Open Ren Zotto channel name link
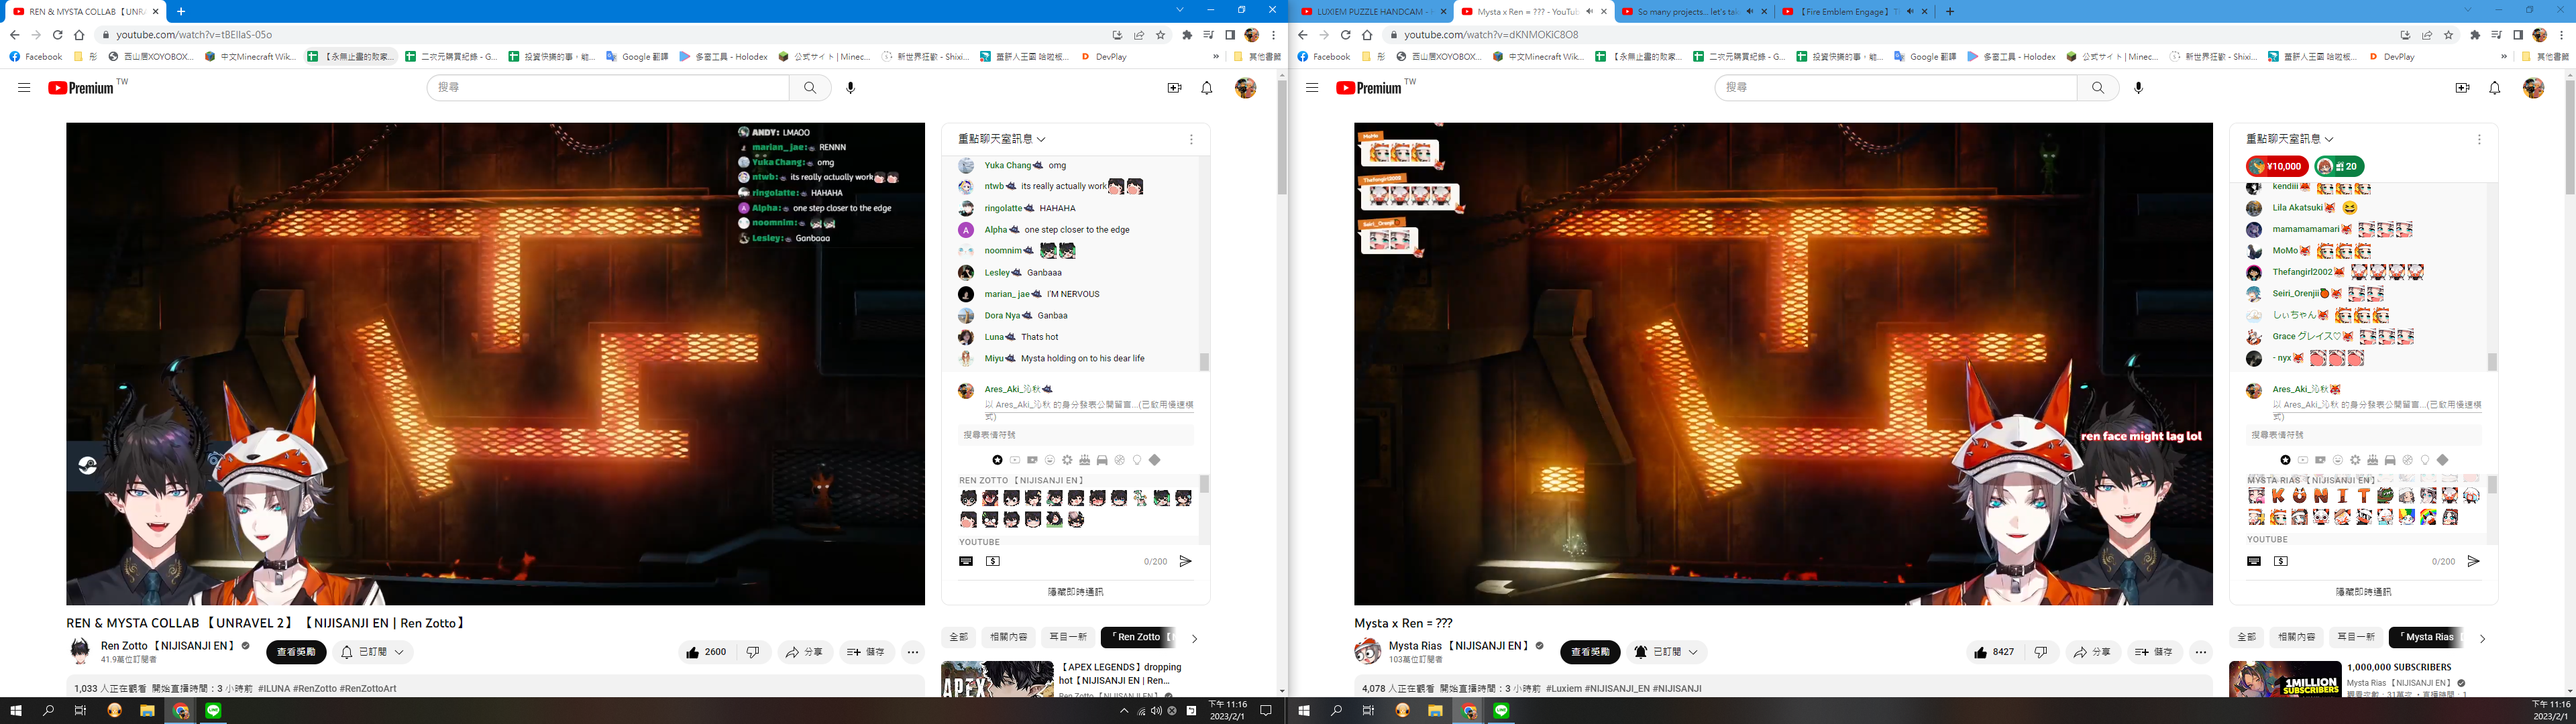2576x724 pixels. click(168, 646)
